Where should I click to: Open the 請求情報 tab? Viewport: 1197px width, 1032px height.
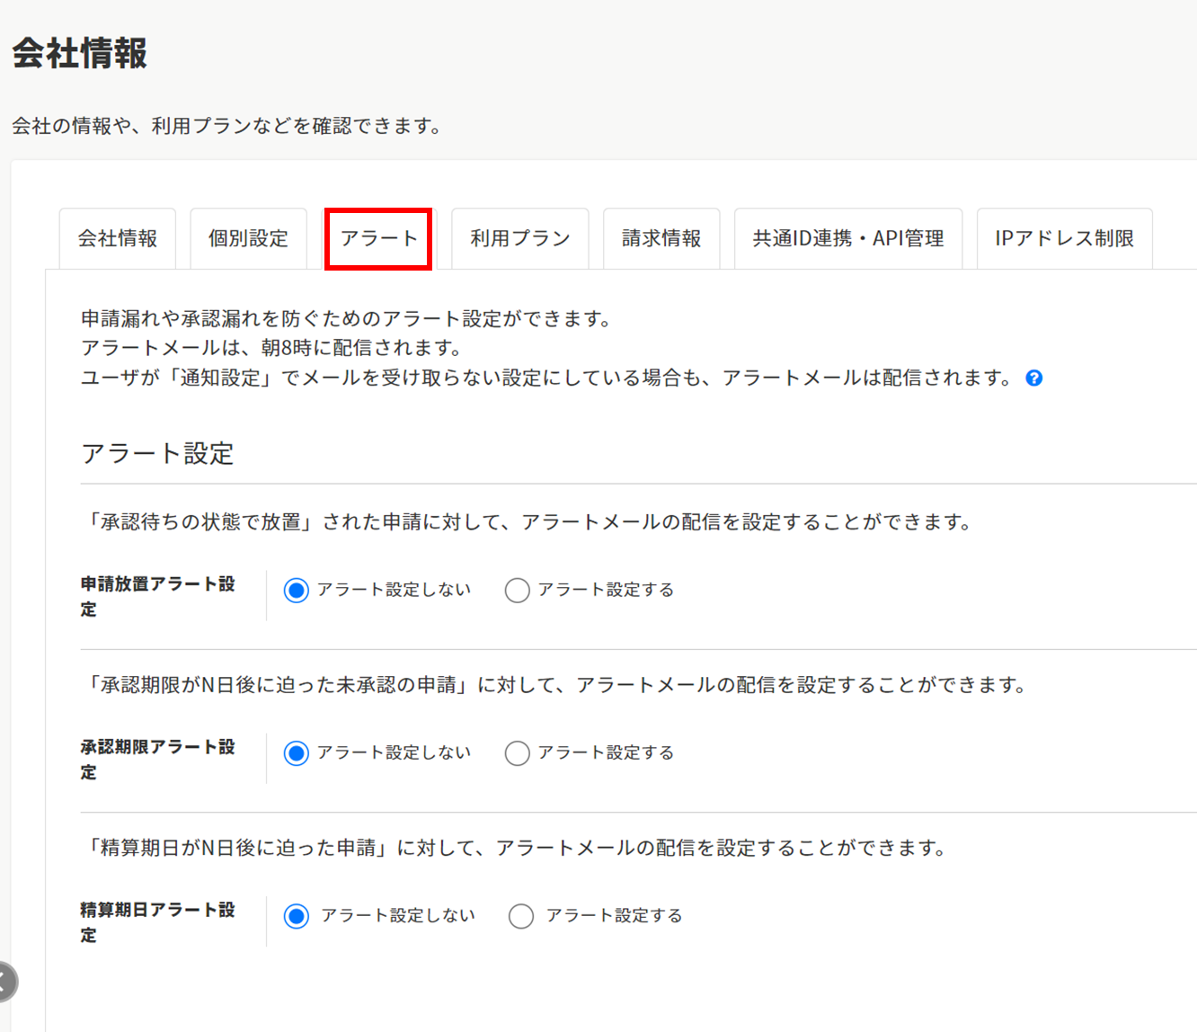661,238
